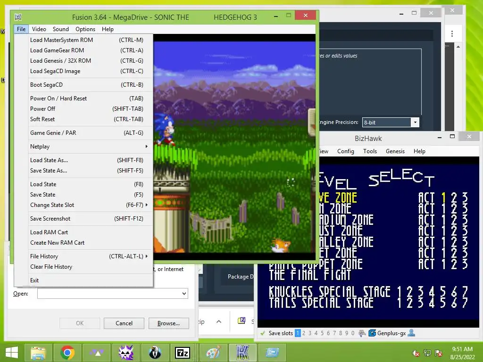Switch to Kega Fusion taskbar button
Image resolution: width=483 pixels, height=362 pixels.
coord(243,353)
